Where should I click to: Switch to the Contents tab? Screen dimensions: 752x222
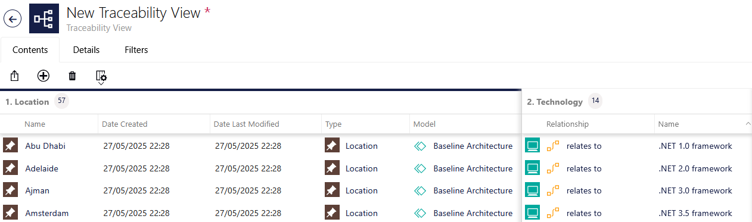tap(30, 50)
